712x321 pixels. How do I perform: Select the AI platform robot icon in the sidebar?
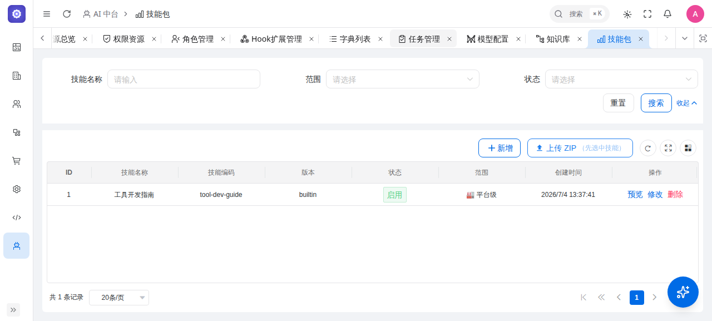click(x=17, y=246)
